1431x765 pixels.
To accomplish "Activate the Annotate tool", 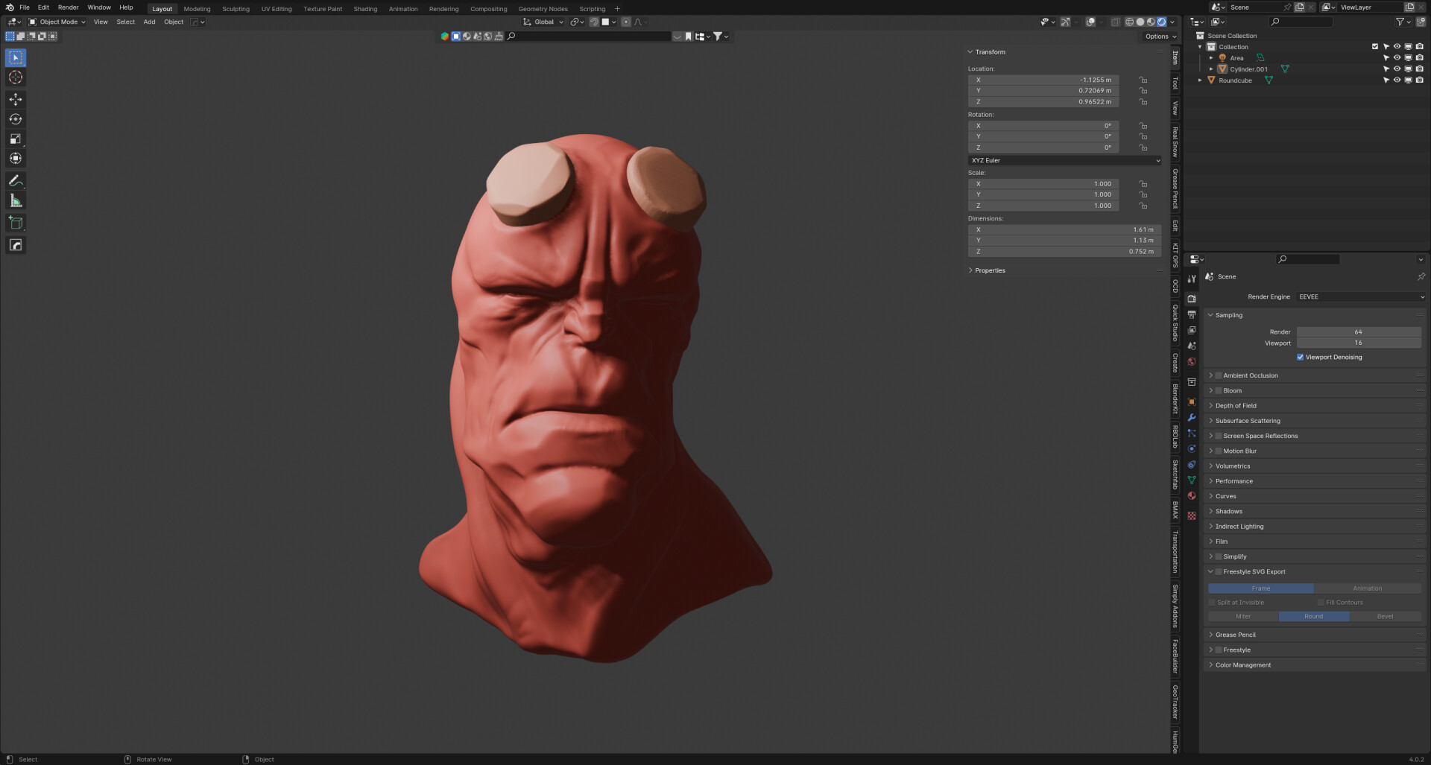I will [16, 181].
